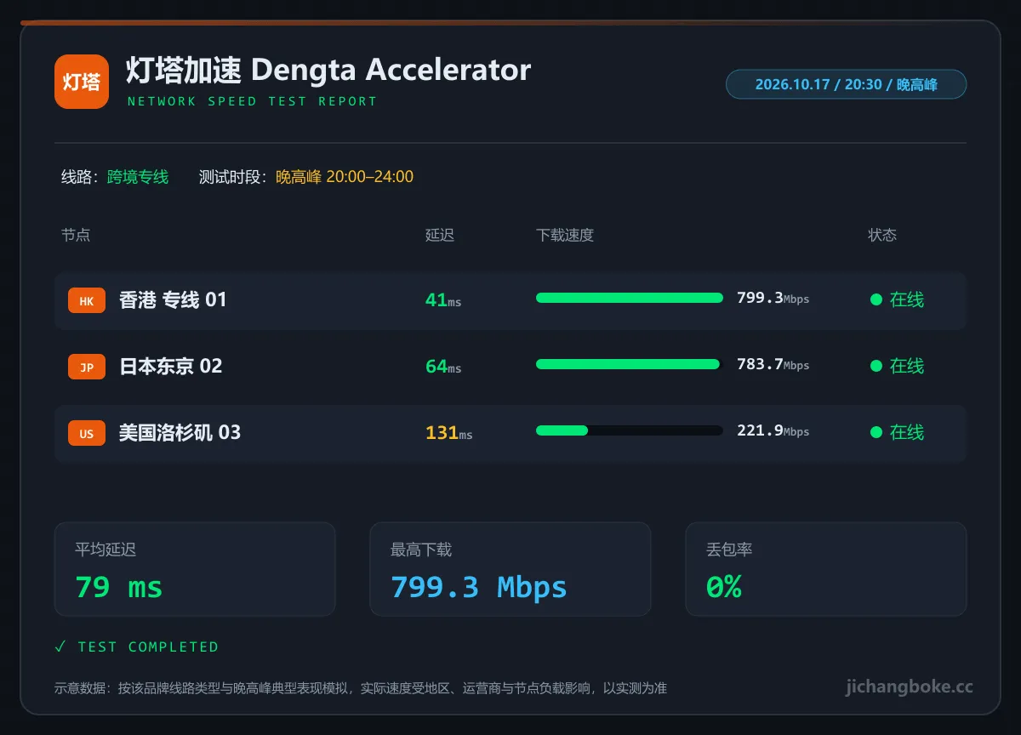The image size is (1021, 735).
Task: Click the 64ms latency value
Action: pos(443,367)
